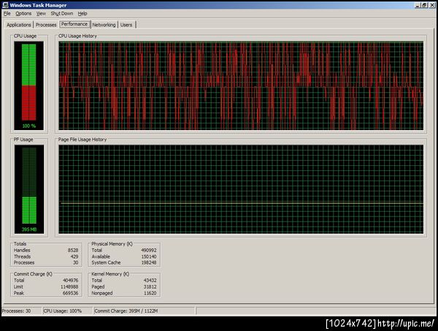
Task: Click the 395 MB PF usage readout
Action: point(29,229)
